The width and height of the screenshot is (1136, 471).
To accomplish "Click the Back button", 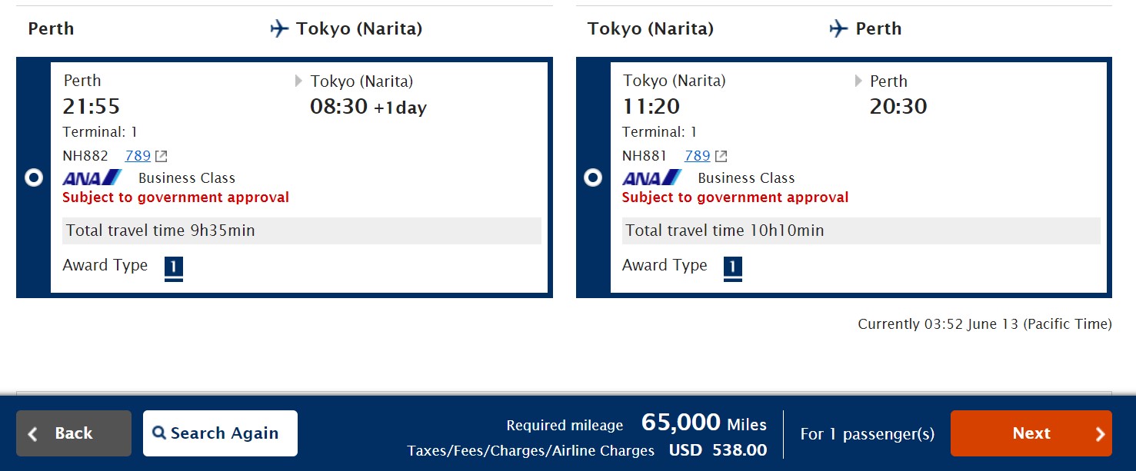I will click(x=74, y=433).
